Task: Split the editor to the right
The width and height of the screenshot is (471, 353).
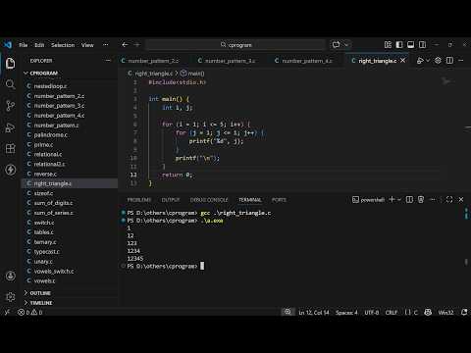Action: click(449, 61)
